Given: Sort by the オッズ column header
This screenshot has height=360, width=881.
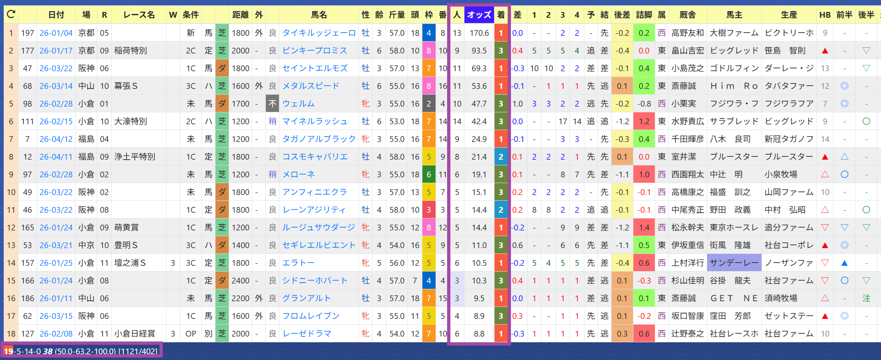Looking at the screenshot, I should [x=479, y=15].
